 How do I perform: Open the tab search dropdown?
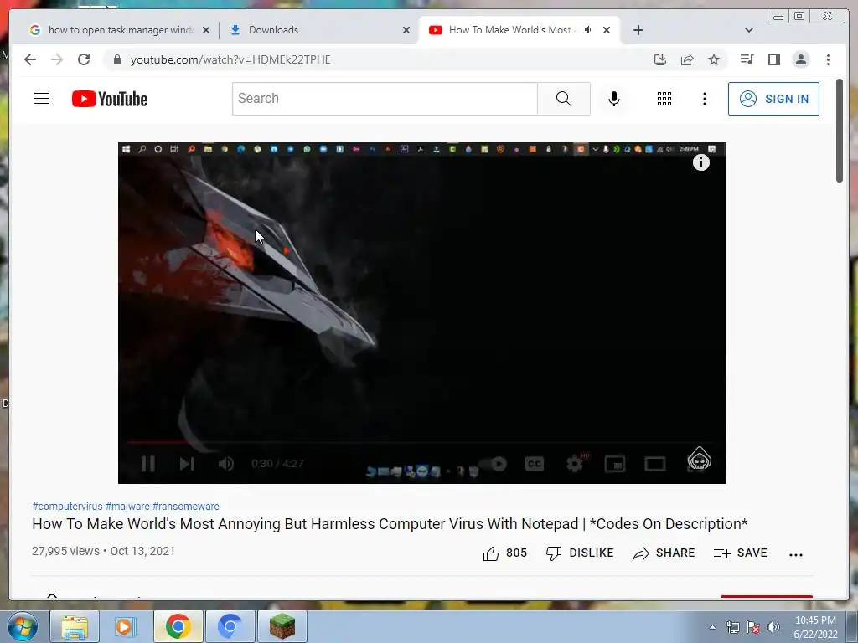749,30
